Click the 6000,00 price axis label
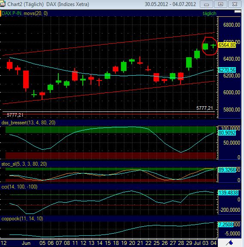This screenshot has width=244, height=247. pos(232,93)
